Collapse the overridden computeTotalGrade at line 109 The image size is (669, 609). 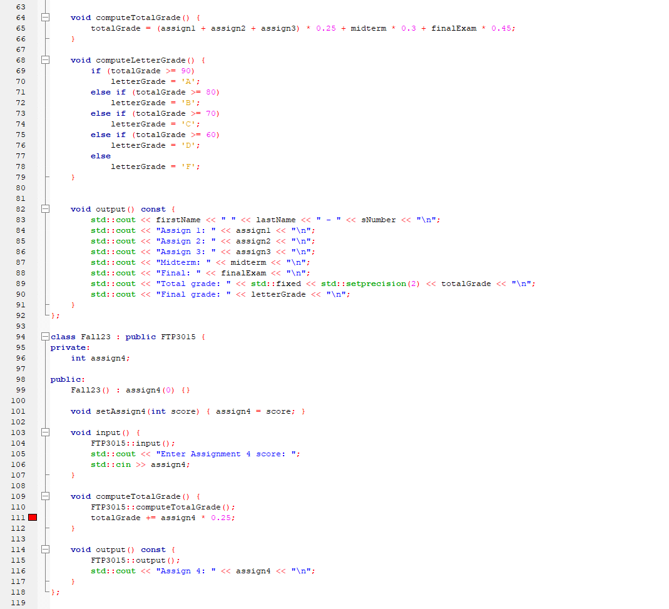[44, 496]
